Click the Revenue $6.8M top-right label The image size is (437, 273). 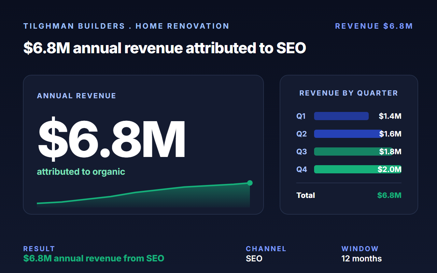coord(374,26)
